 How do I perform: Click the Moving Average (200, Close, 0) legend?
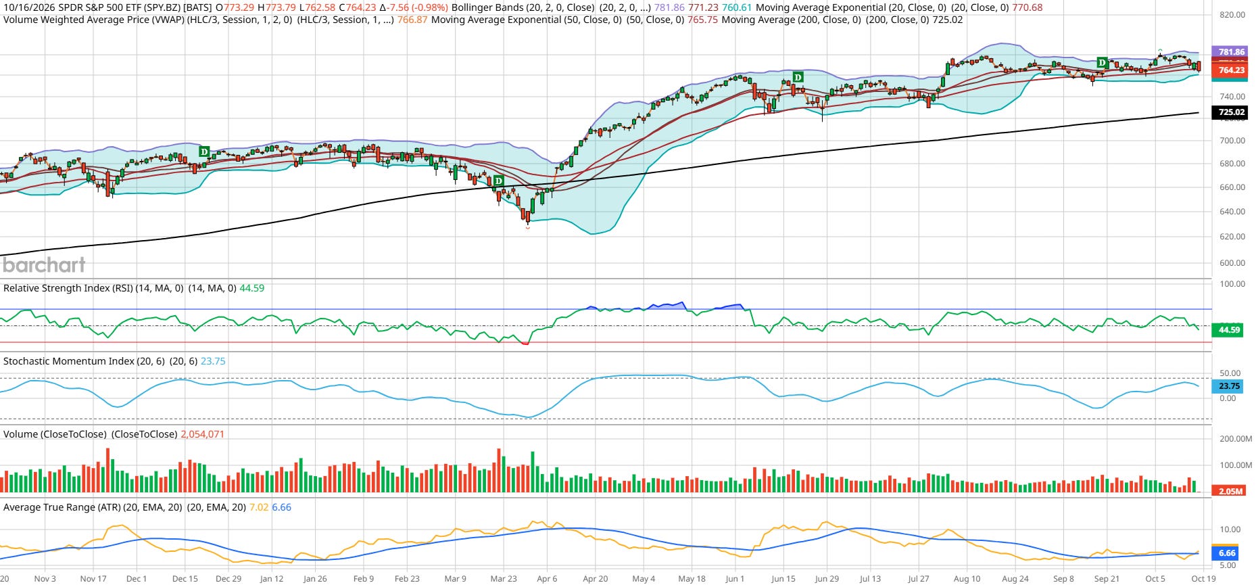[792, 20]
